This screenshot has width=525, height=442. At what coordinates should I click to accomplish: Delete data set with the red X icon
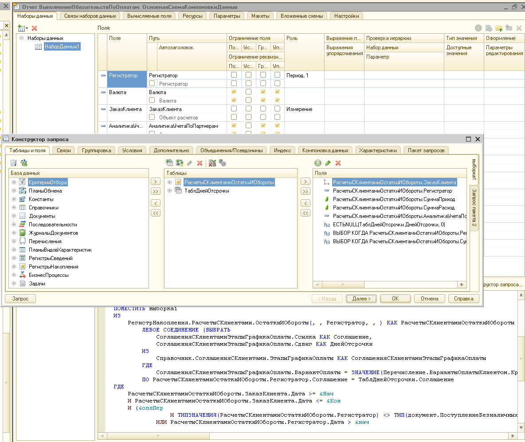pos(35,28)
